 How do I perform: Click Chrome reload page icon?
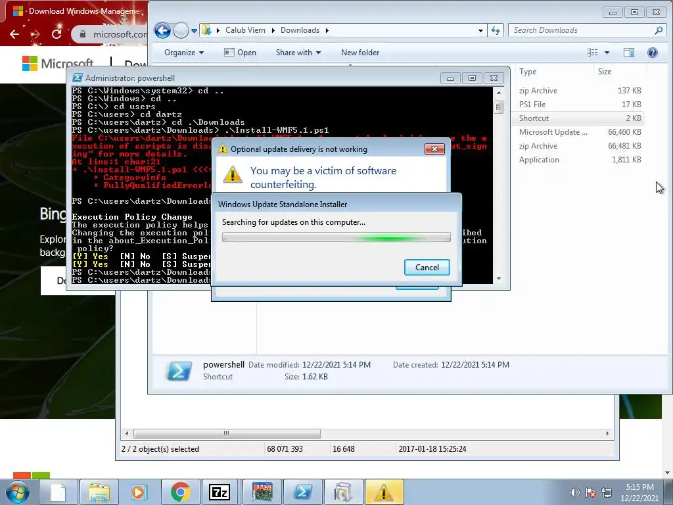coord(57,34)
